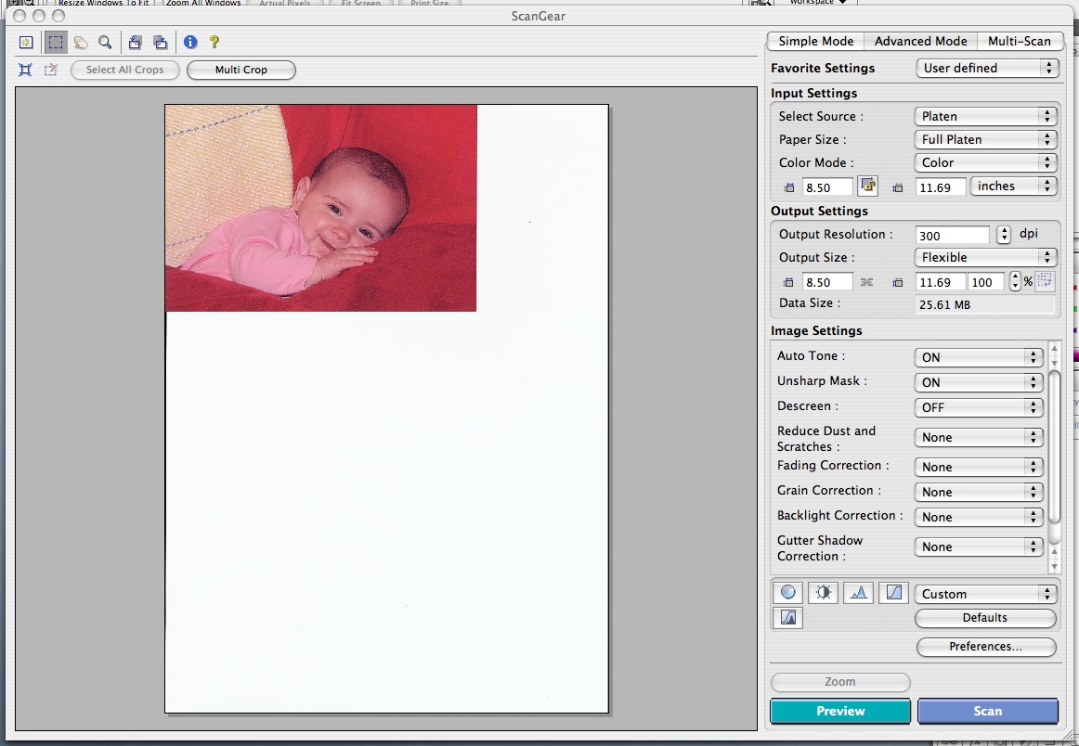Pick the Hand move tool
Screen dimensions: 1079x746
coord(81,42)
